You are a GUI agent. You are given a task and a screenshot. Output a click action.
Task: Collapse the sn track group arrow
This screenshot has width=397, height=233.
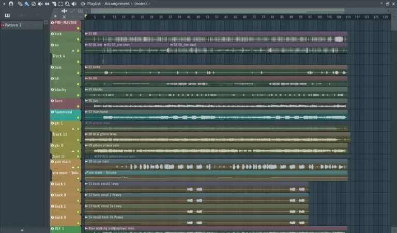tap(73, 50)
